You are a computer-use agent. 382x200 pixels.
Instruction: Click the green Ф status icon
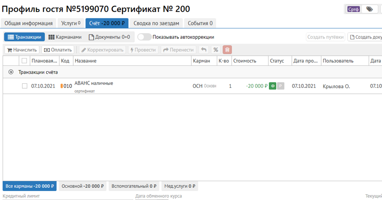point(272,86)
